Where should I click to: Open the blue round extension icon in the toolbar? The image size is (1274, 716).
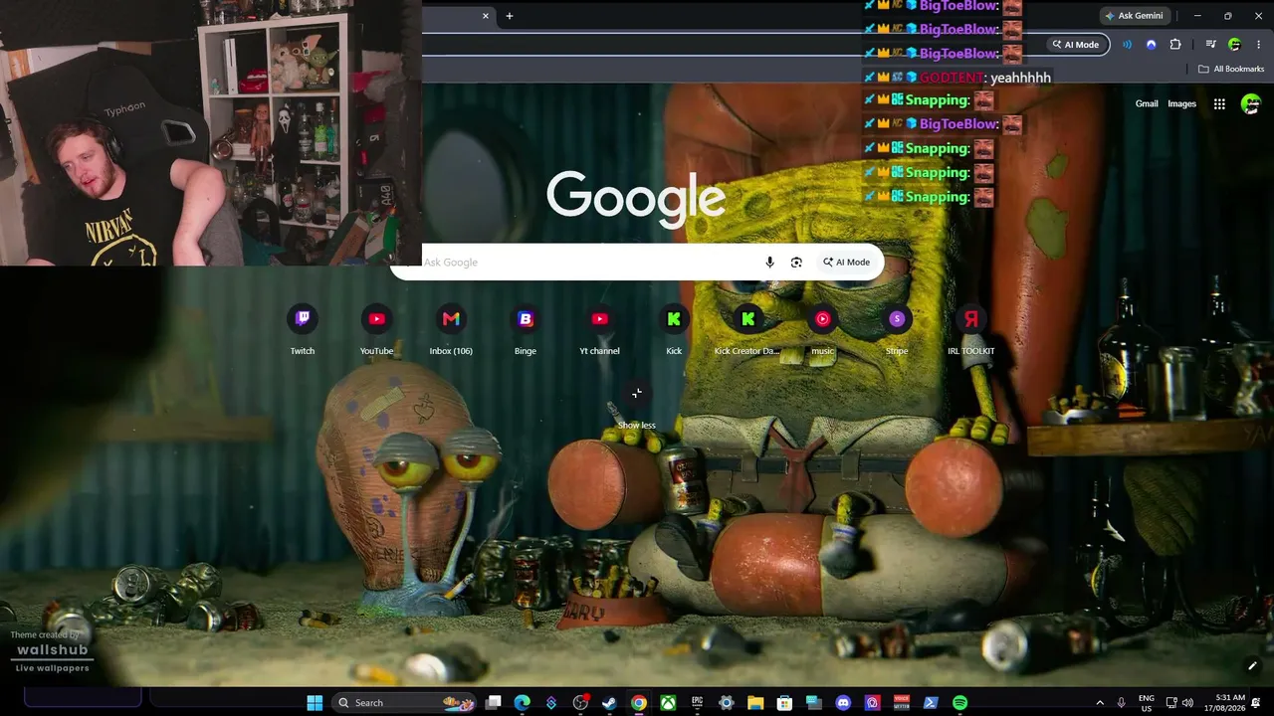pos(1152,45)
